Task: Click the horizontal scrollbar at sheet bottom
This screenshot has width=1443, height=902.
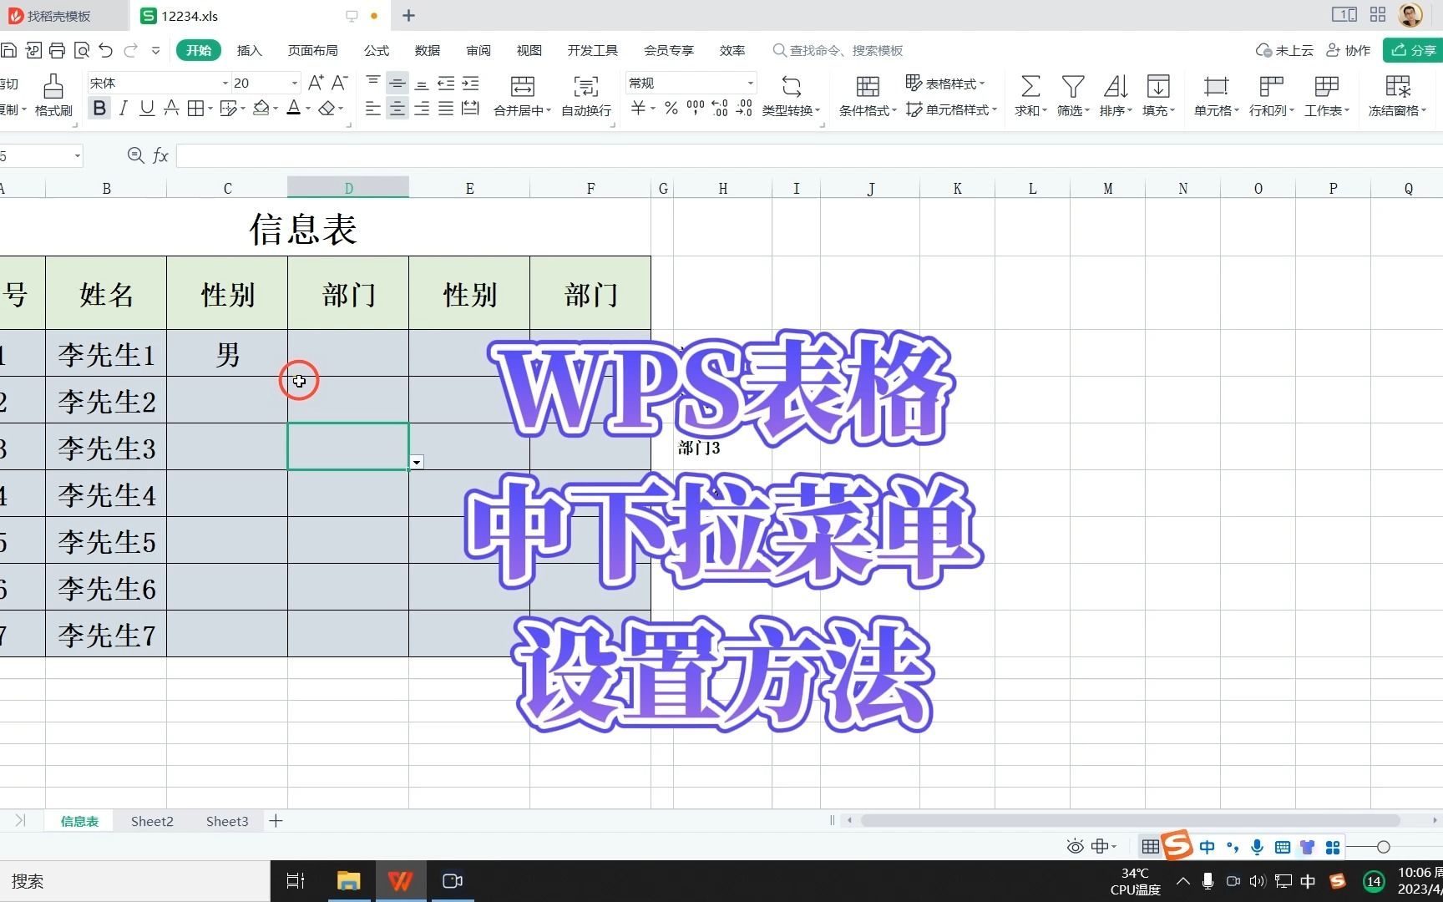Action: 1130,820
